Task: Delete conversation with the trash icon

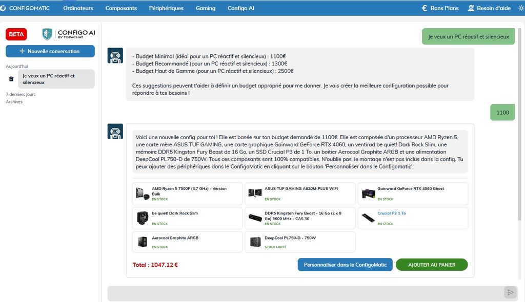Action: click(x=11, y=79)
